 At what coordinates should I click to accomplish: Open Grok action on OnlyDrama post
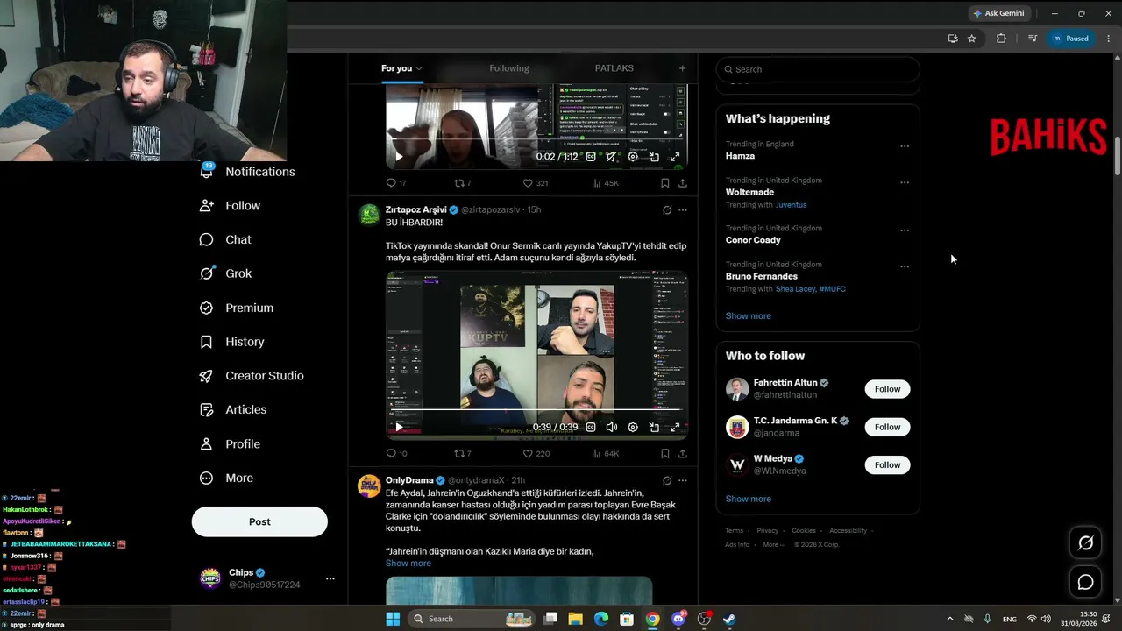(667, 480)
